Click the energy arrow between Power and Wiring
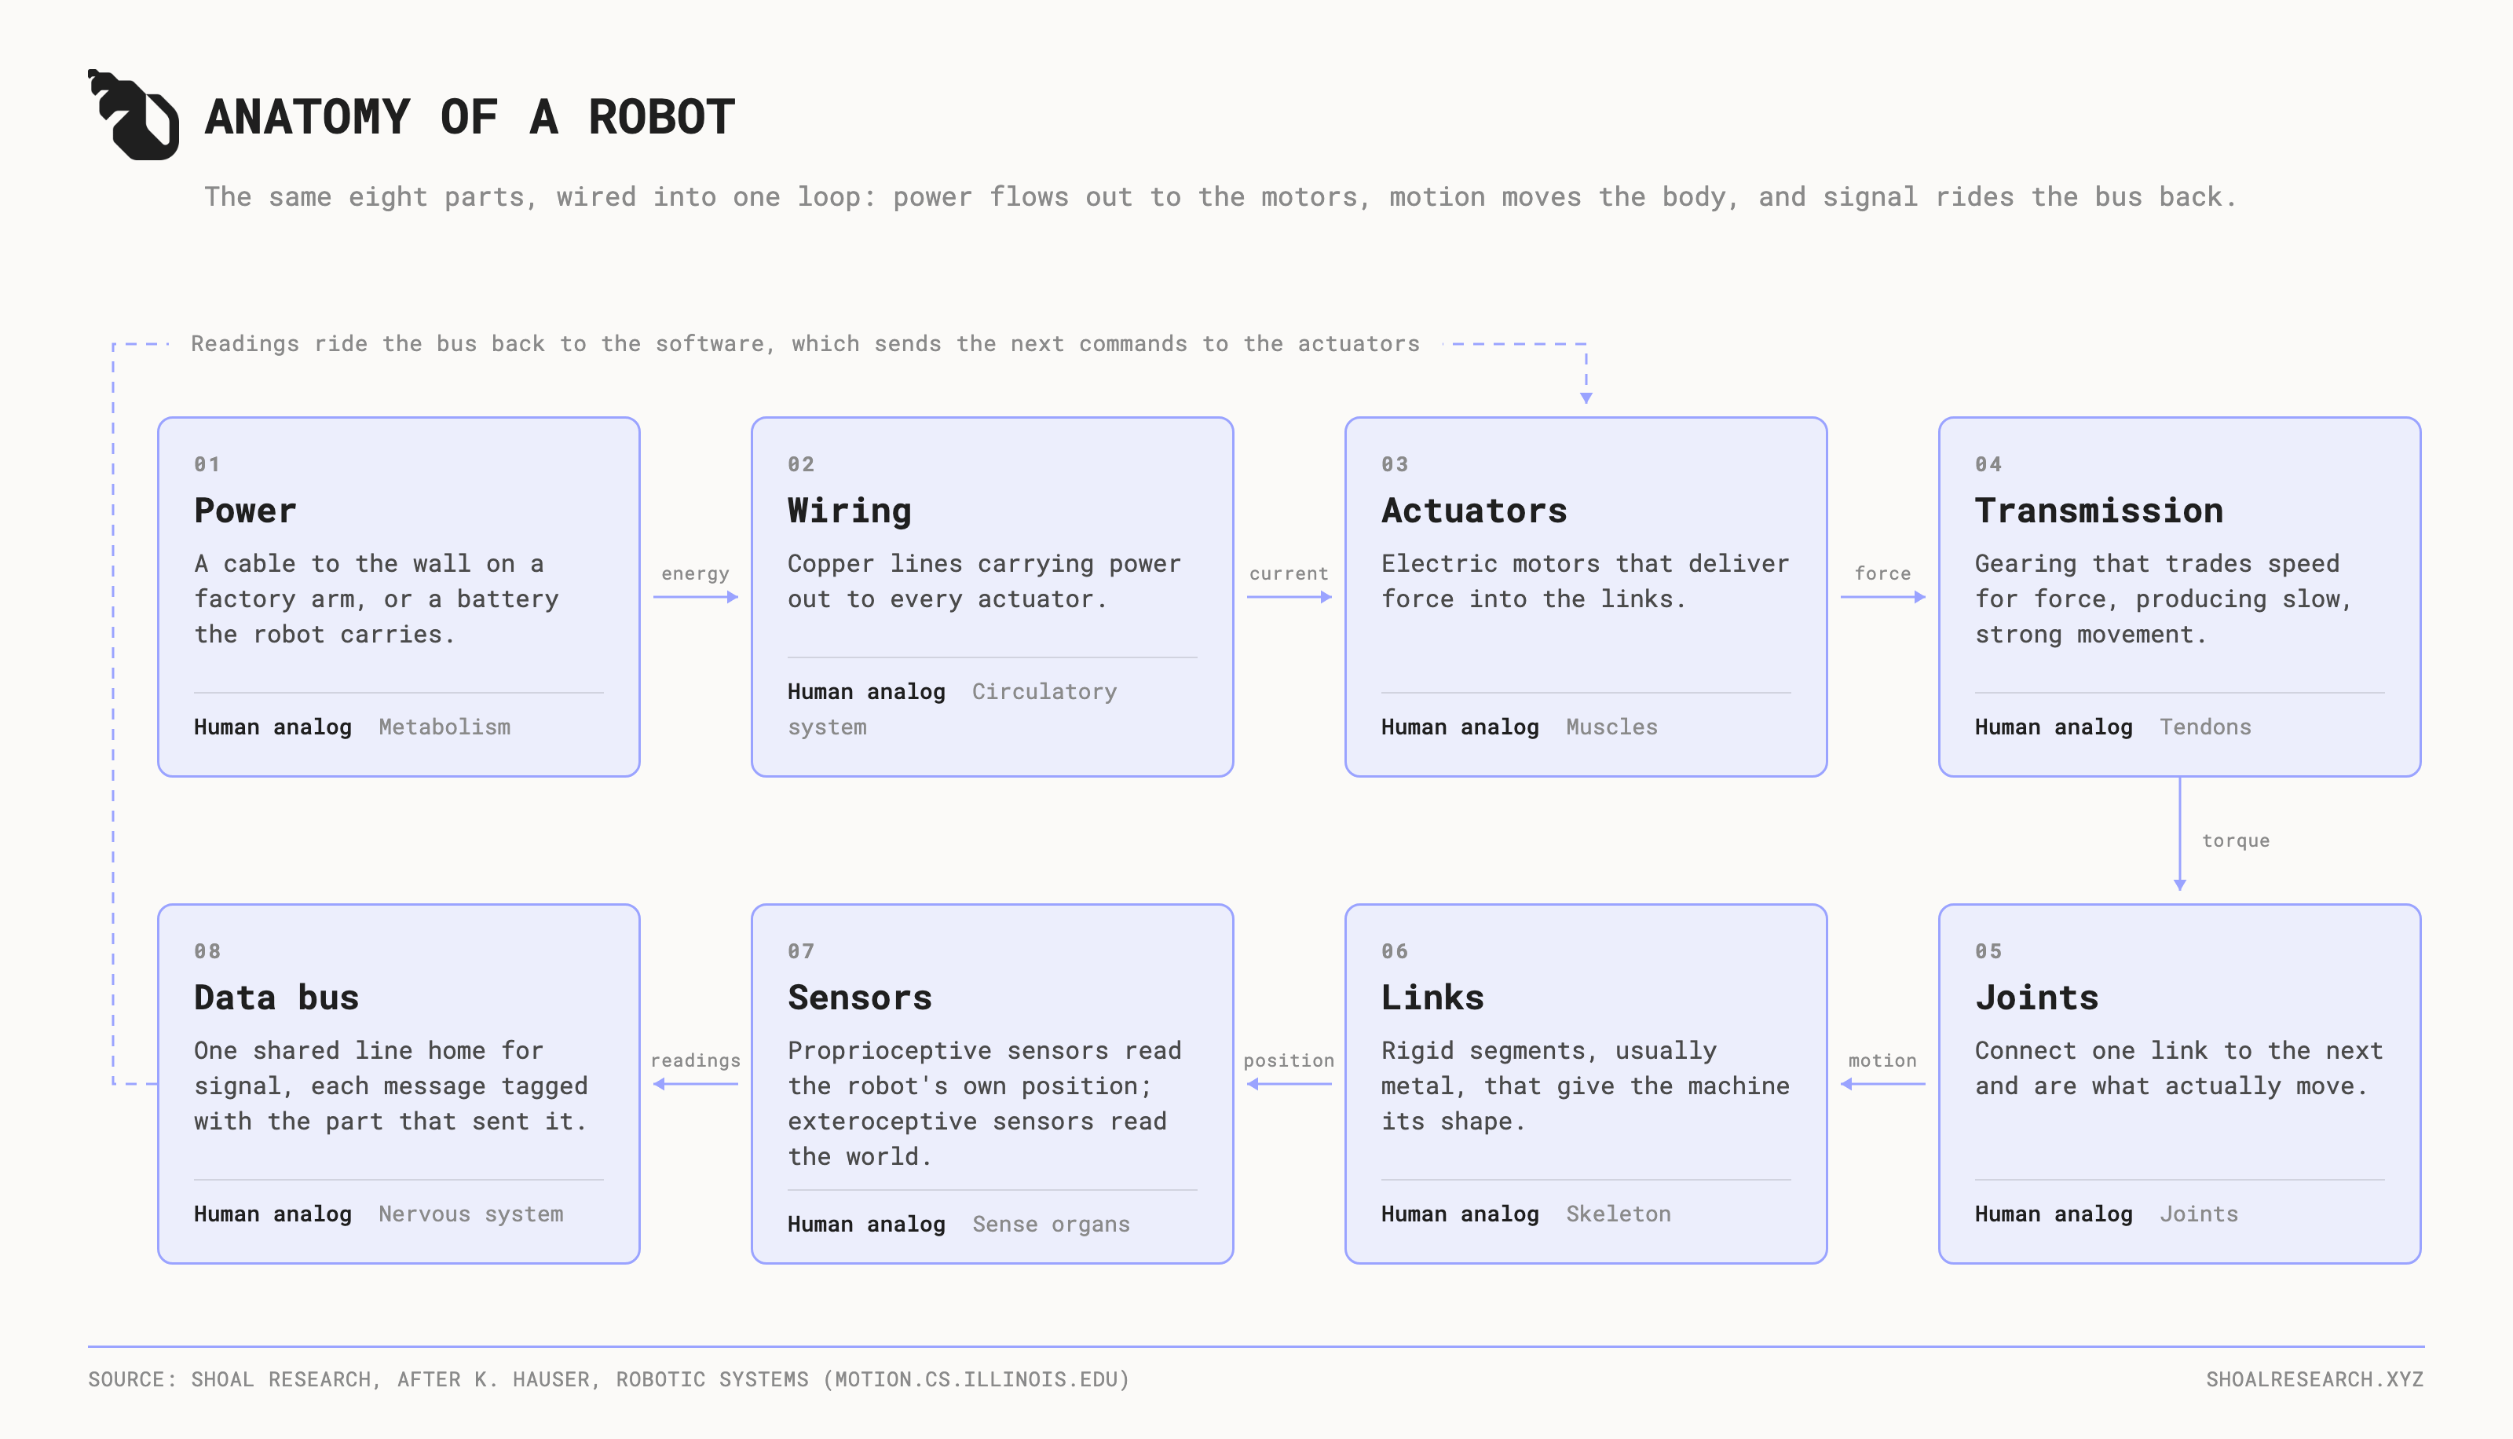This screenshot has height=1439, width=2513. (x=696, y=597)
